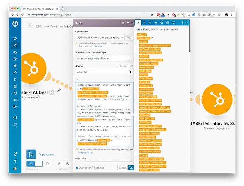Open the sidebar help question mark

pos(15,161)
